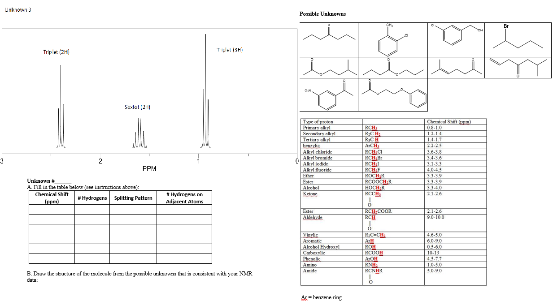Viewport: 553px width, 305px height.
Task: Click the Splitting Pattern column header
Action: coord(132,198)
